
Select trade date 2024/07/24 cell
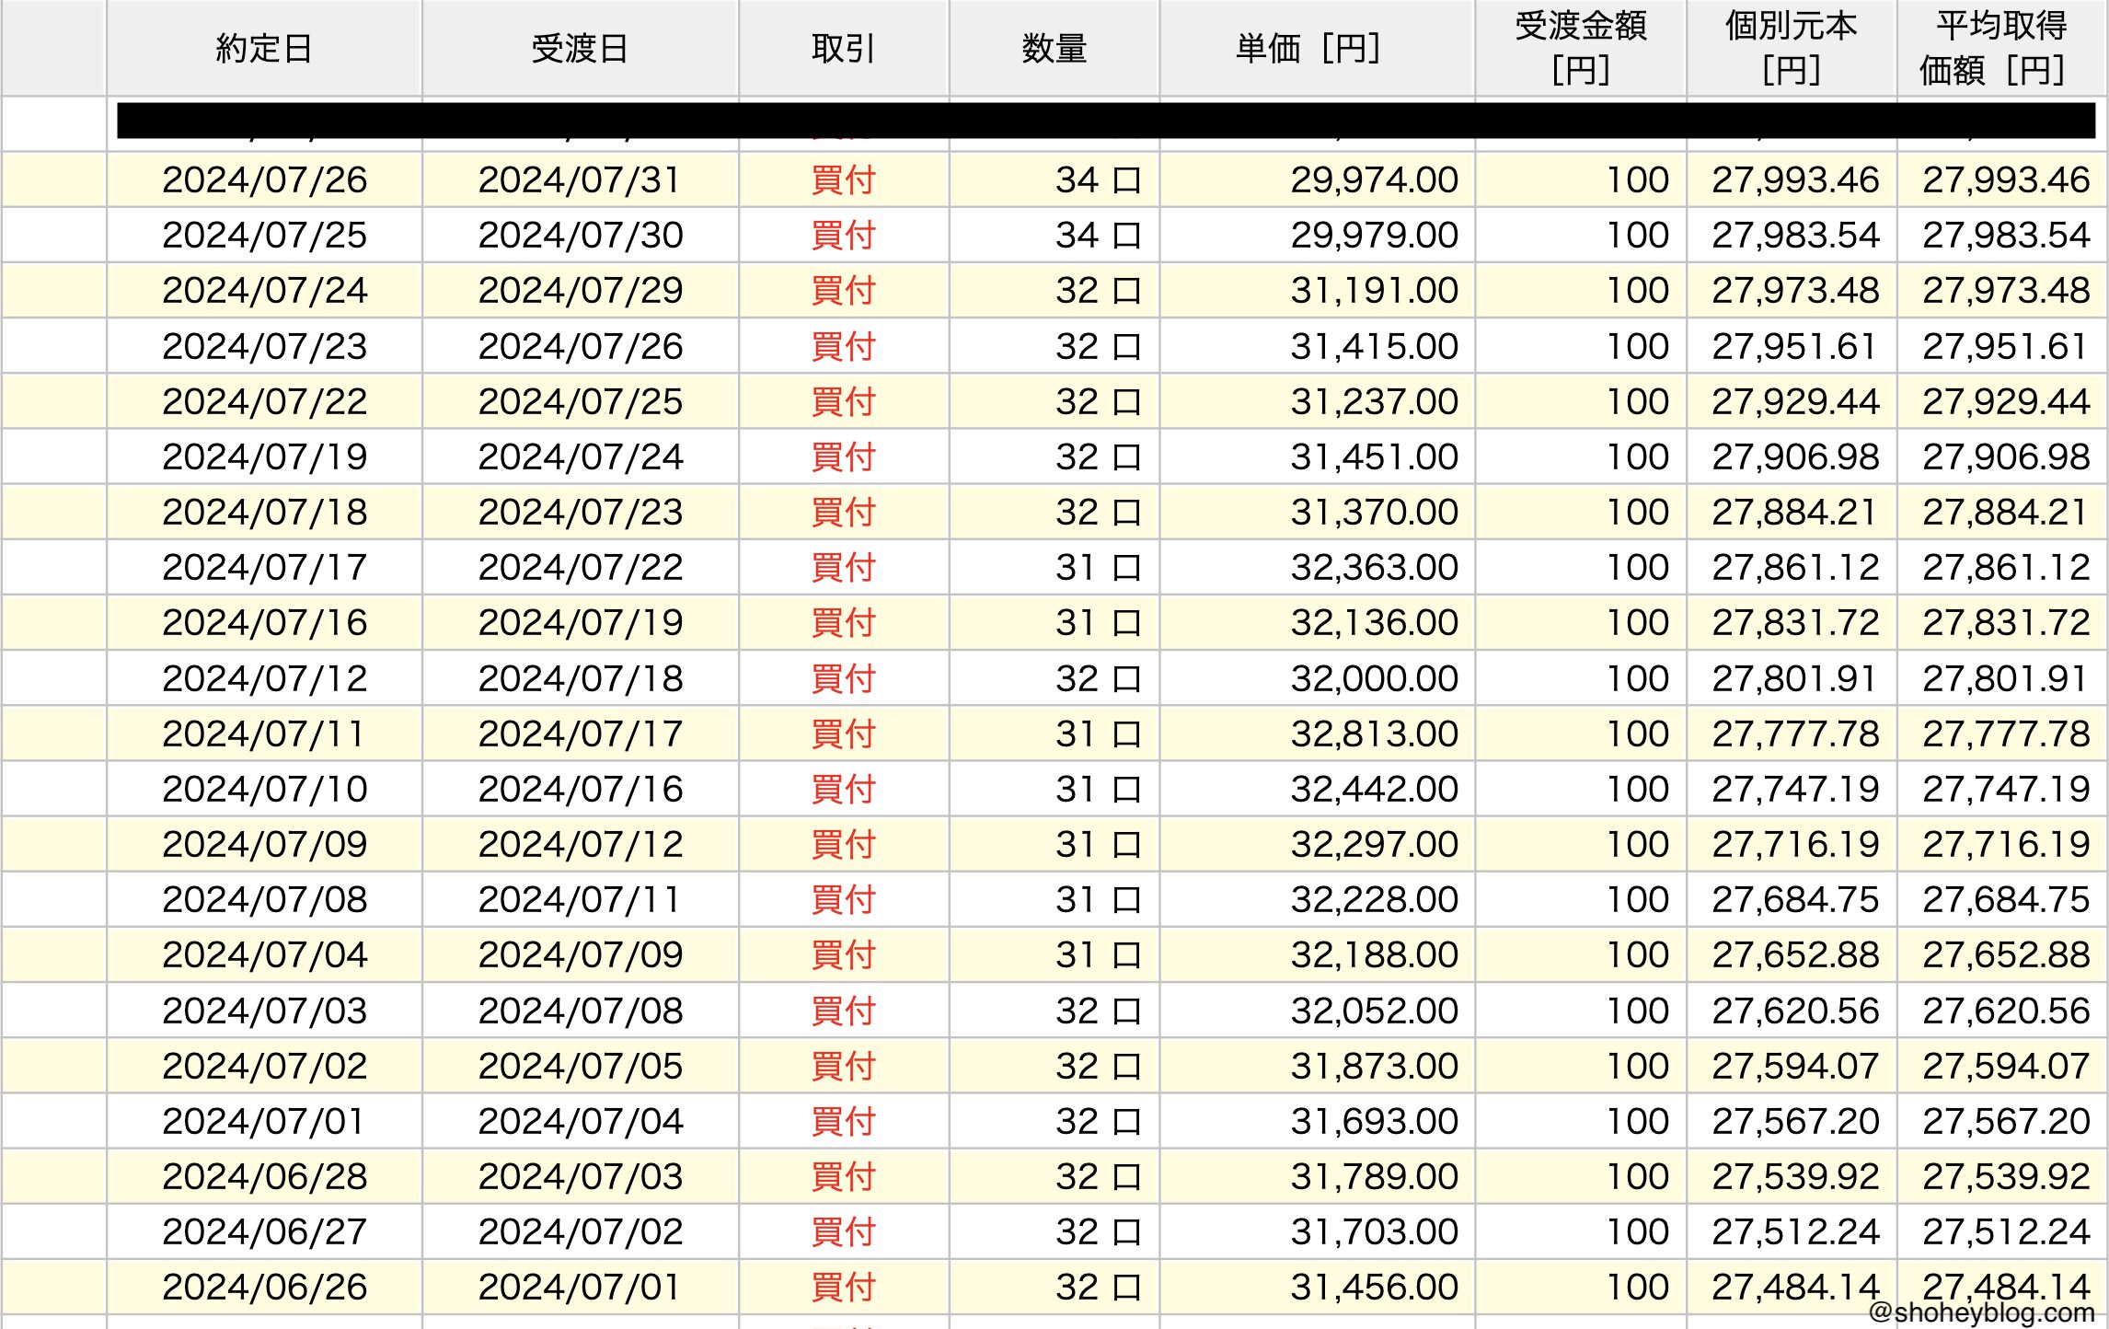264,290
